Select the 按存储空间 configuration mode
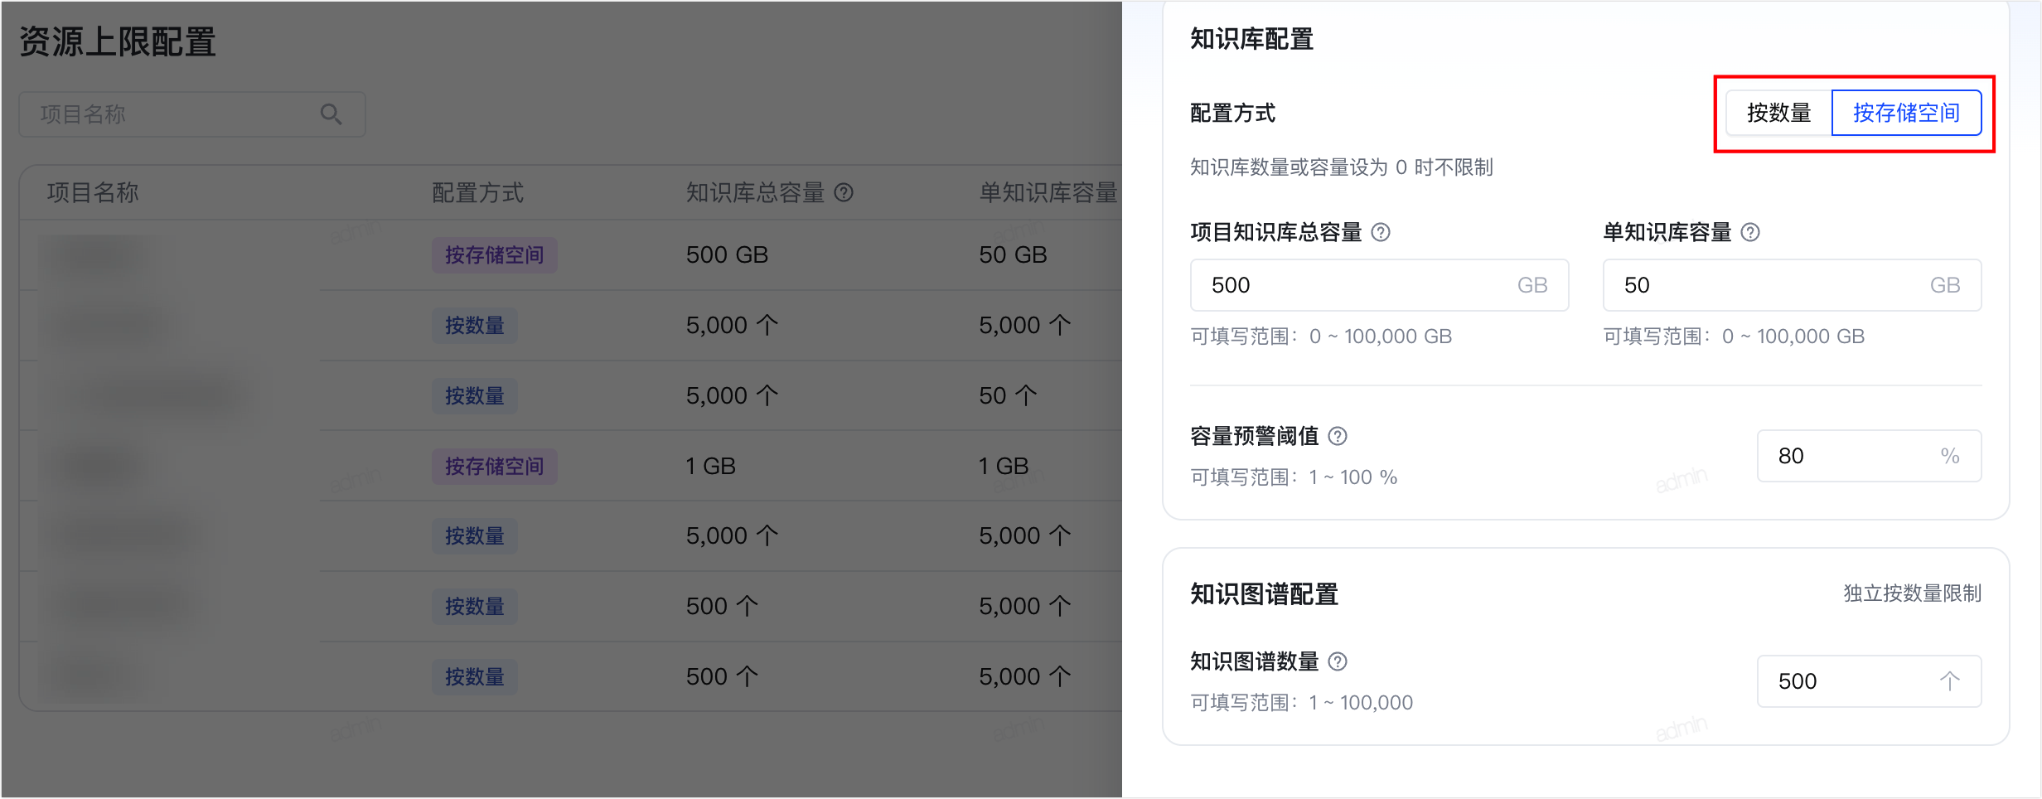Image resolution: width=2042 pixels, height=799 pixels. pos(1906,113)
